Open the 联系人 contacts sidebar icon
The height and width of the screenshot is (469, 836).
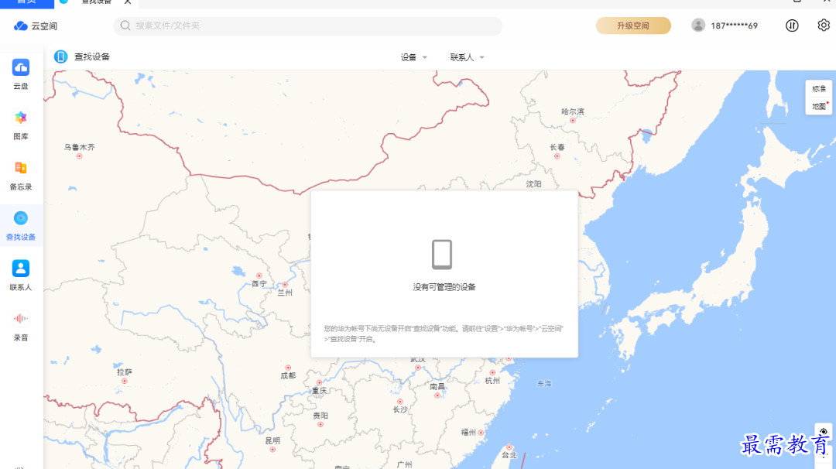(x=21, y=268)
